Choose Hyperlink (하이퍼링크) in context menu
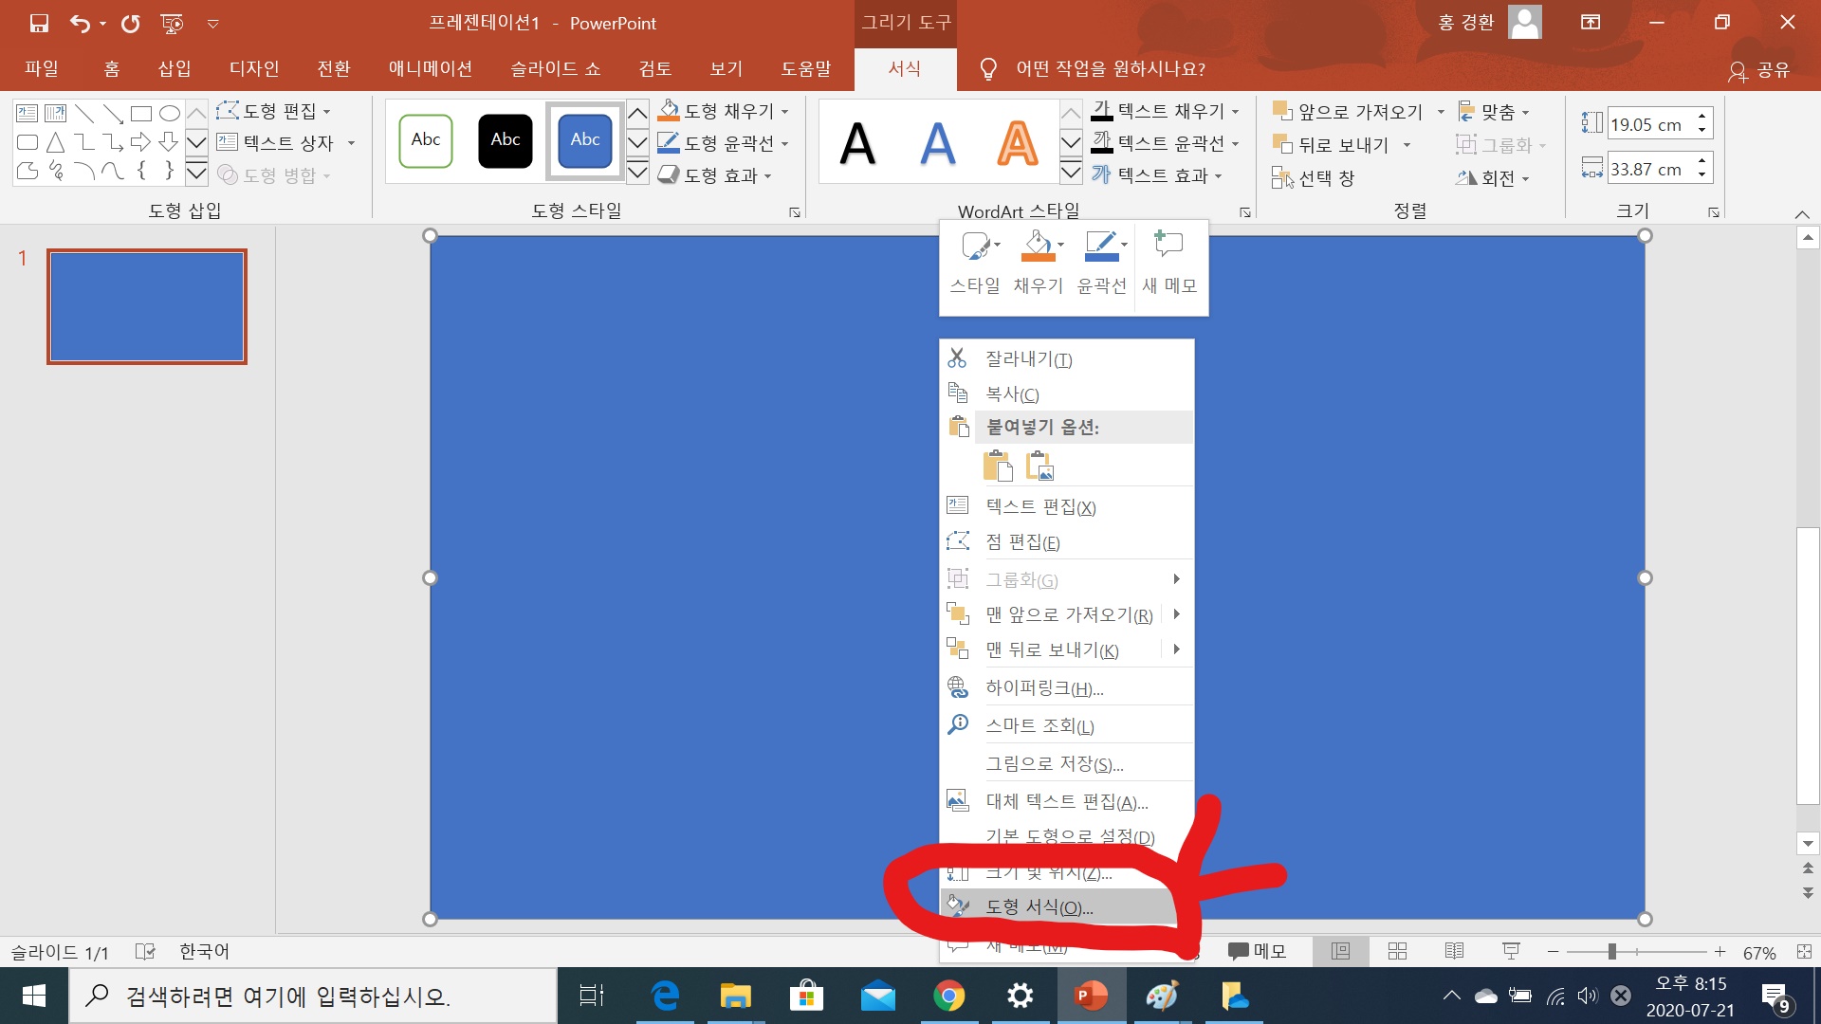Image resolution: width=1821 pixels, height=1024 pixels. pyautogui.click(x=1067, y=687)
